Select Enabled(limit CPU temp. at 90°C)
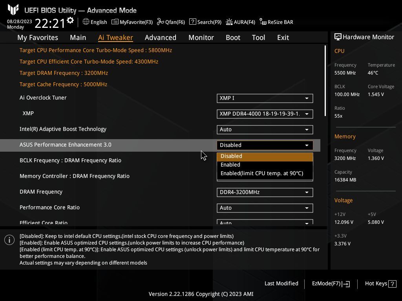The image size is (402, 301). click(x=265, y=174)
